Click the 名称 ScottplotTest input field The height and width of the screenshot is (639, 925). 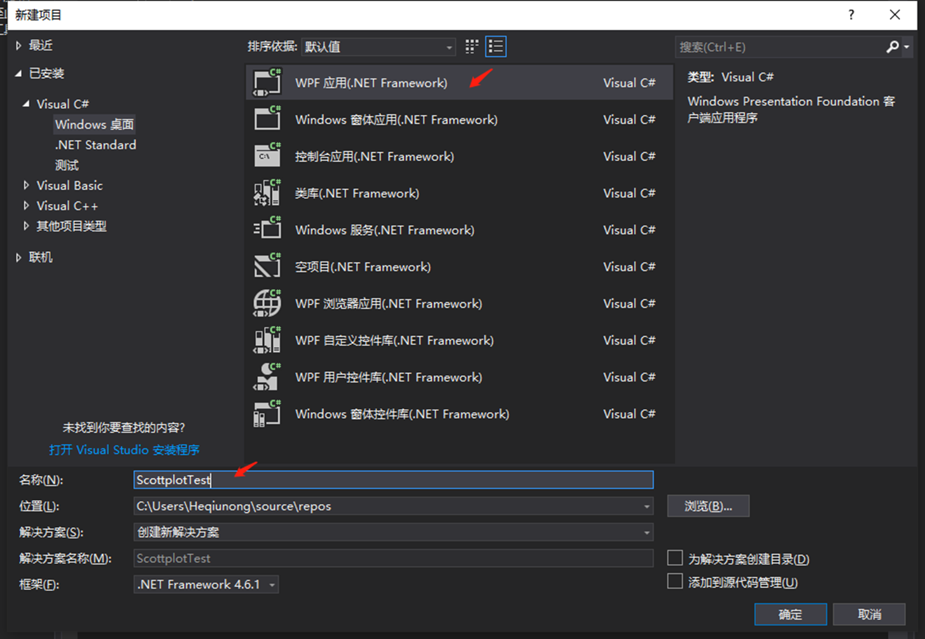click(x=393, y=480)
